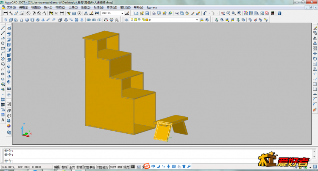The image size is (318, 171).
Task: Open the Help question mark icon
Action: pos(279,14)
